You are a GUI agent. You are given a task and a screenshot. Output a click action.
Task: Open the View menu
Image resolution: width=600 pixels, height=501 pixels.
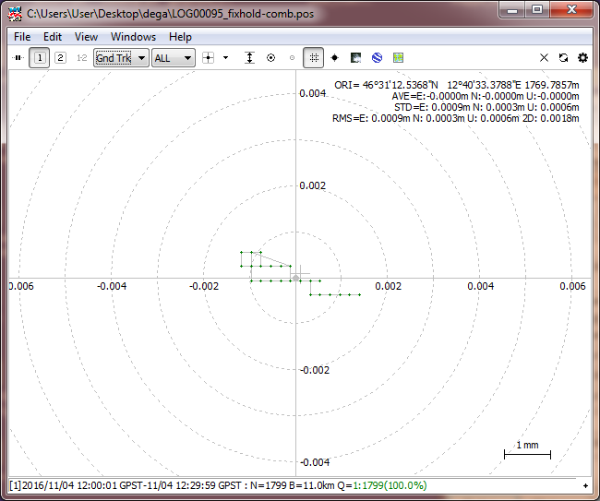(86, 37)
